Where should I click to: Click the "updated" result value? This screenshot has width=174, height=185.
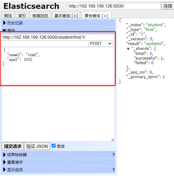(154, 44)
